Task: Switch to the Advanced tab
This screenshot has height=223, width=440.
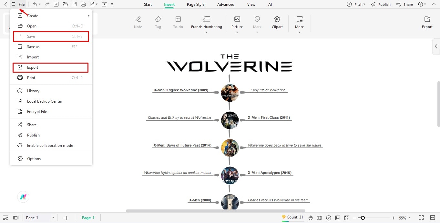Action: click(x=226, y=5)
